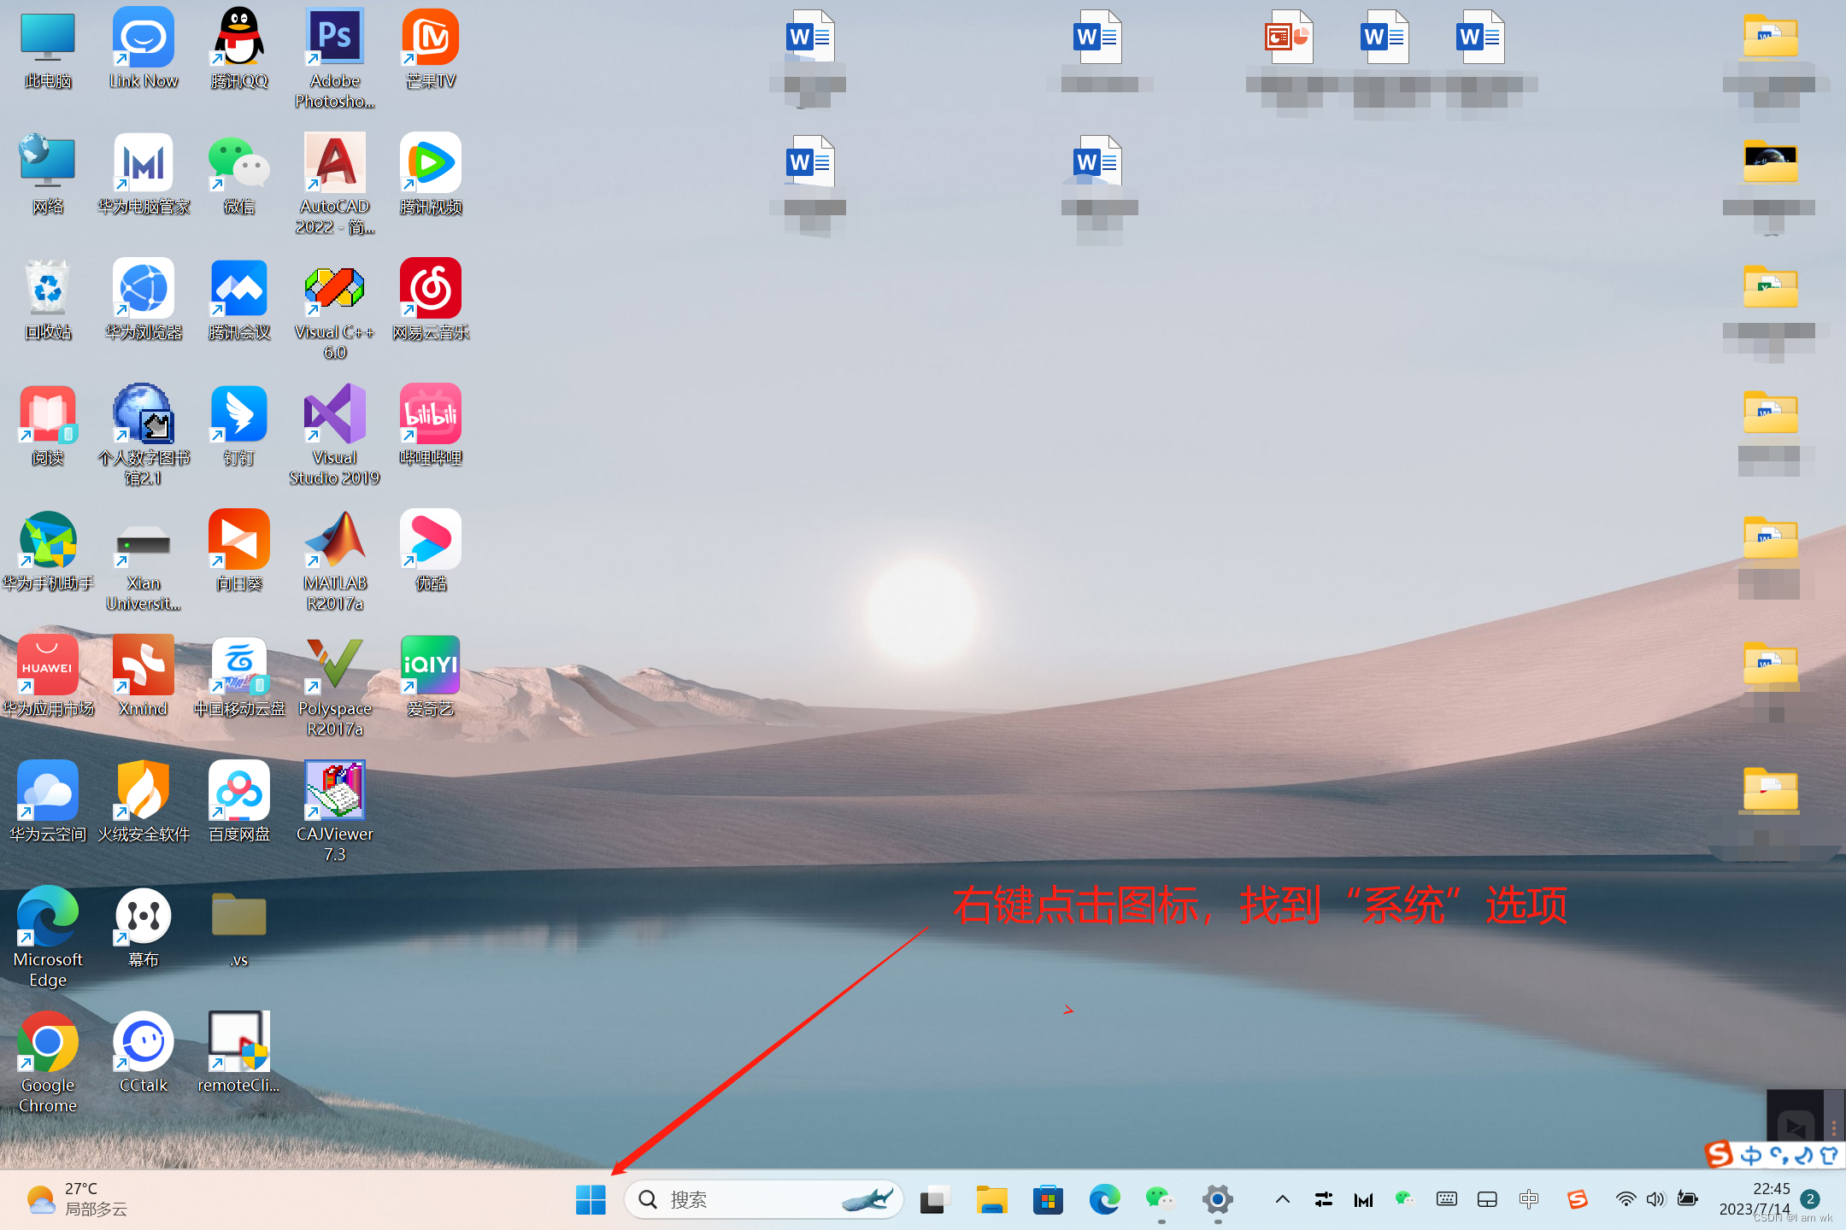Click the Task View taskbar button
The height and width of the screenshot is (1230, 1846).
coord(935,1200)
